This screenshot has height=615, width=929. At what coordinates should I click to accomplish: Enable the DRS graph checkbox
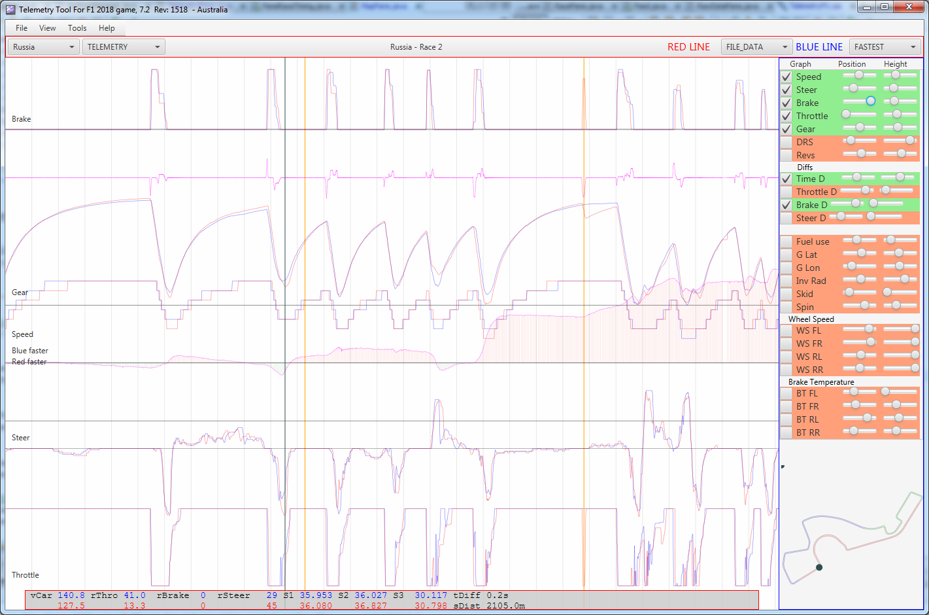[786, 142]
